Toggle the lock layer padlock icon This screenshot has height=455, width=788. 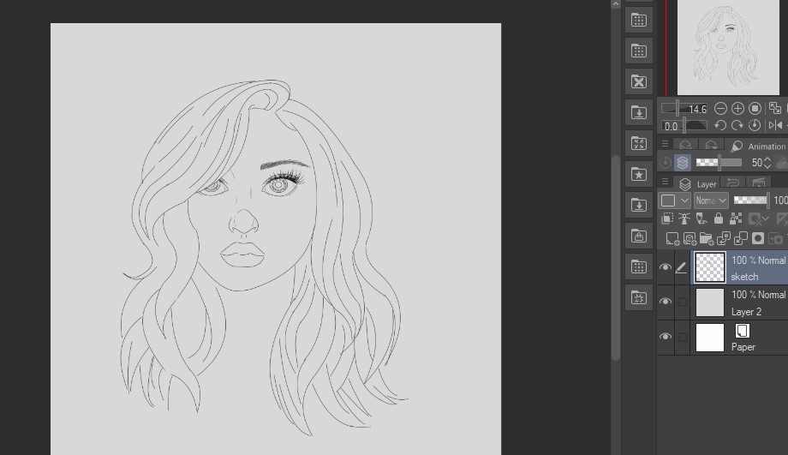719,219
